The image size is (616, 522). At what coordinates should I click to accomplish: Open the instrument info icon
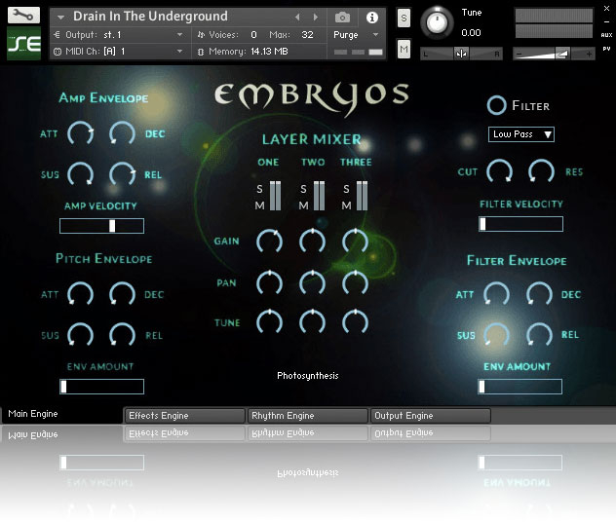[371, 18]
